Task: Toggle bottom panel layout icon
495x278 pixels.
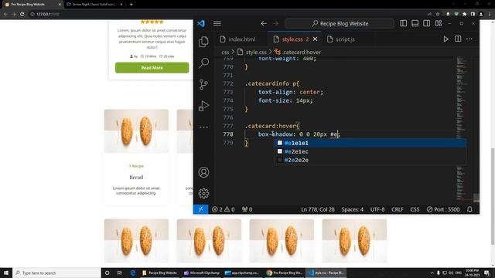Action: tap(415, 23)
